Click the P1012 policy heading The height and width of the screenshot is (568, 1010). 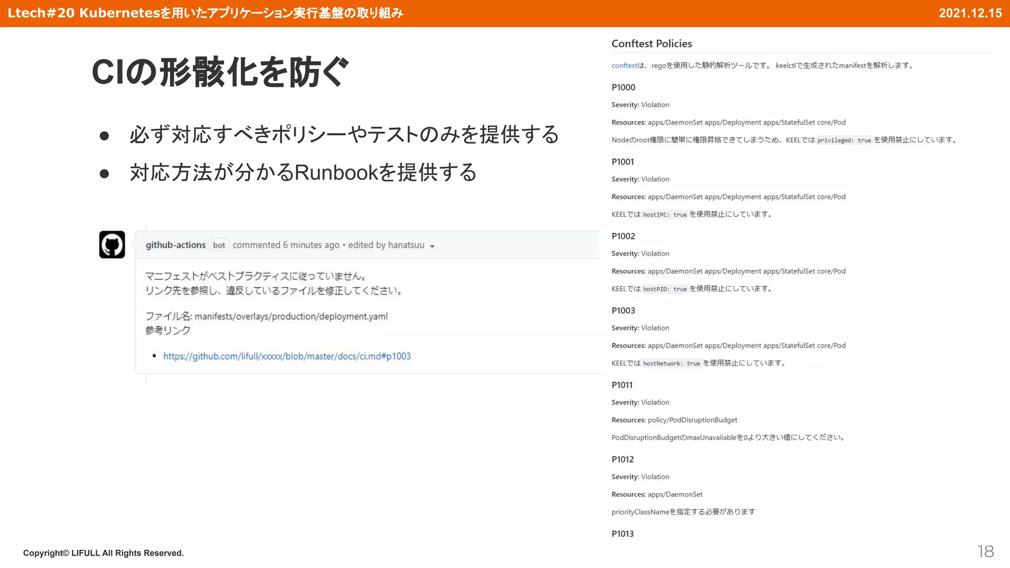click(x=623, y=460)
